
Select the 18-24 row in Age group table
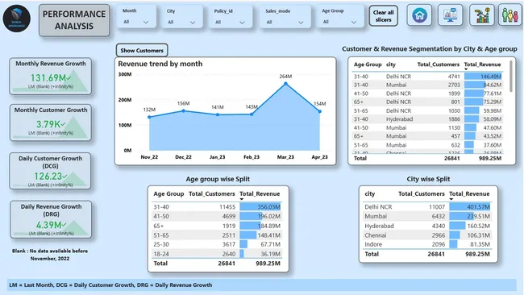tap(217, 254)
